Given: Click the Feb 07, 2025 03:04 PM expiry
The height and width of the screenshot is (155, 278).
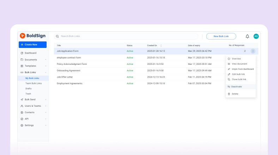Looking at the screenshot, I should 199,83.
